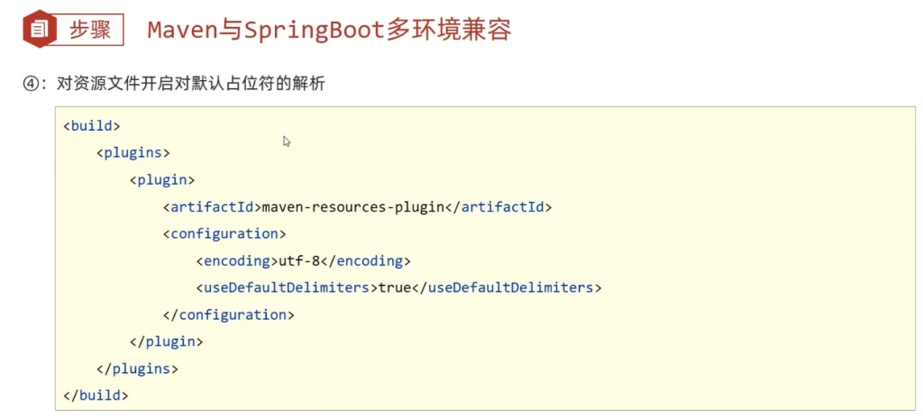Click the closing </plugin> tag
The height and width of the screenshot is (418, 923).
167,341
